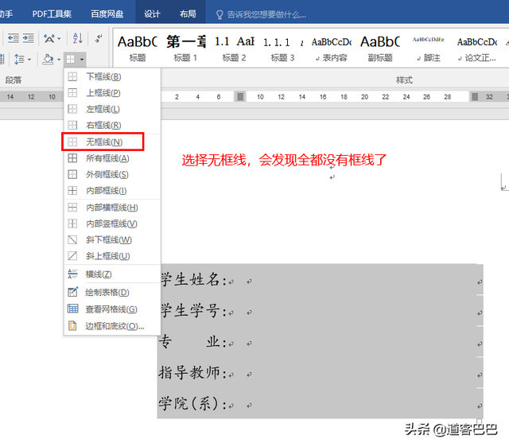Click the ruler column marker near 32
Screen dimensions: 509x447
pos(475,96)
